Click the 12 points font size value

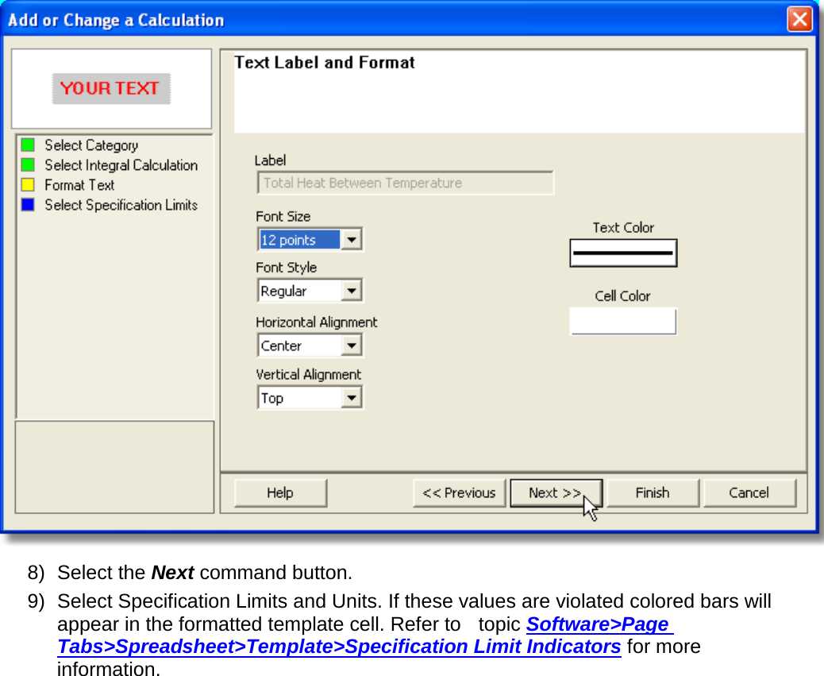coord(299,240)
